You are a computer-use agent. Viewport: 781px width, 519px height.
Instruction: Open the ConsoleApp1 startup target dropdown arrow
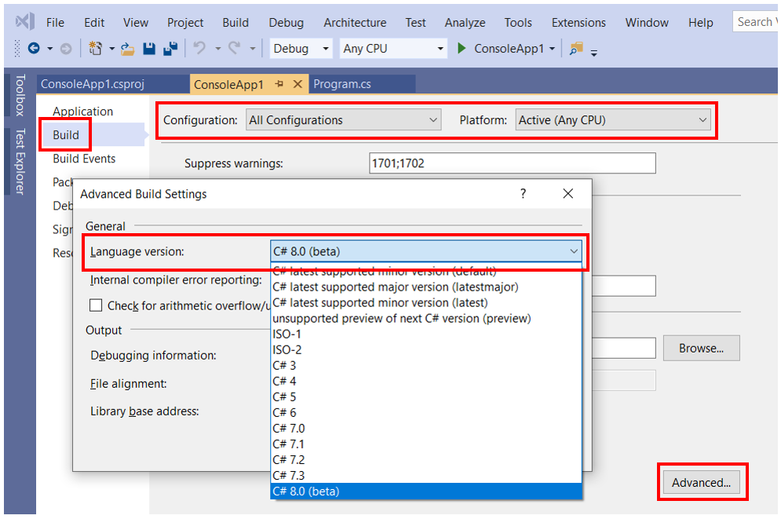click(552, 49)
